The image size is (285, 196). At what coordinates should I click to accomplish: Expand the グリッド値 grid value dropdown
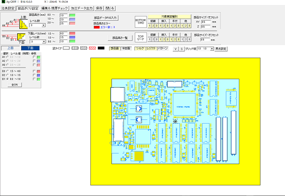pyautogui.click(x=206, y=48)
